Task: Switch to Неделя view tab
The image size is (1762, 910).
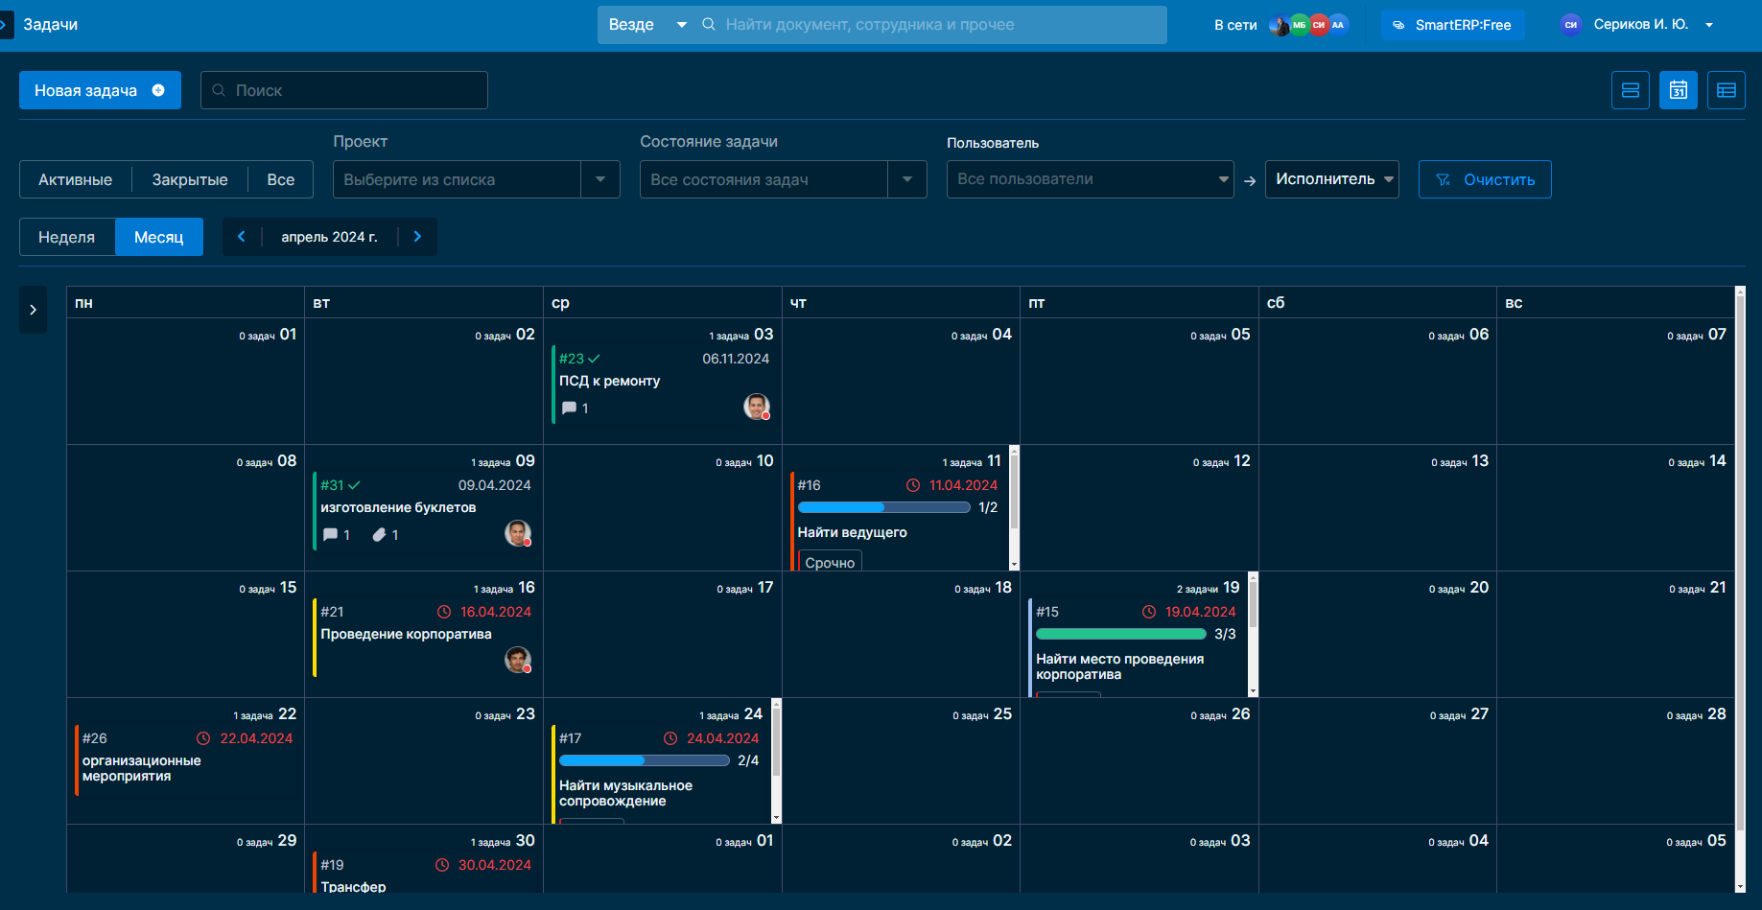Action: pos(67,237)
